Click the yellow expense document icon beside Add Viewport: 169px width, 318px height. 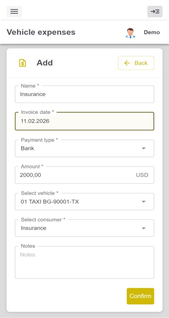[23, 63]
